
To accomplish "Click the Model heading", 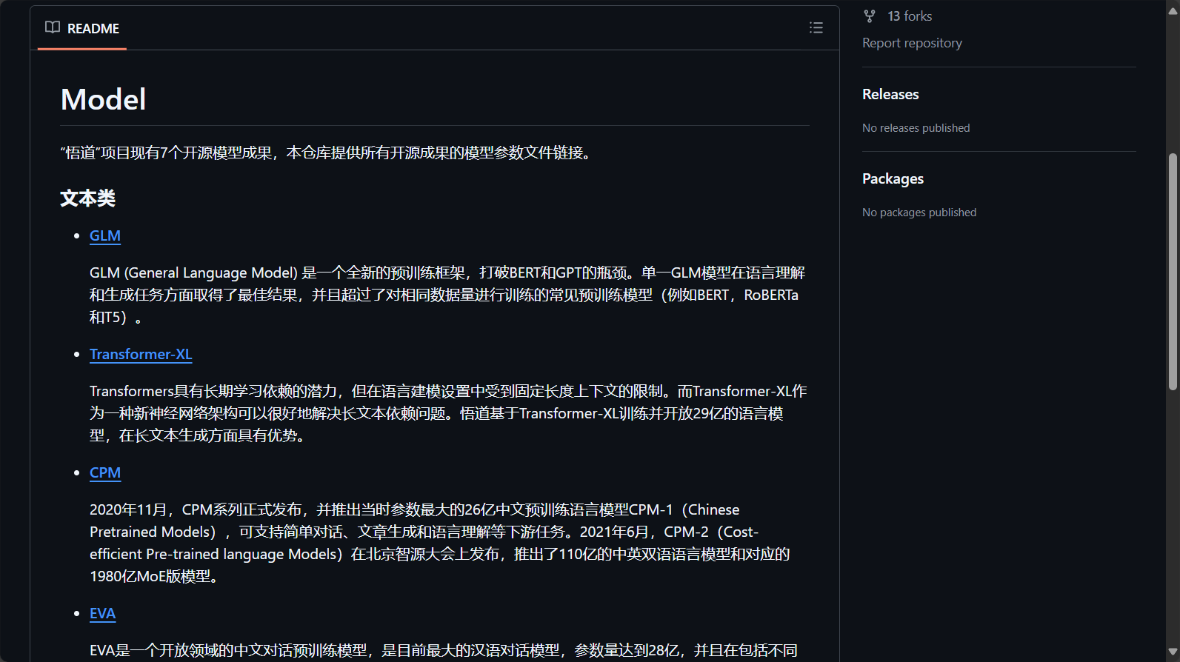I will pos(103,99).
